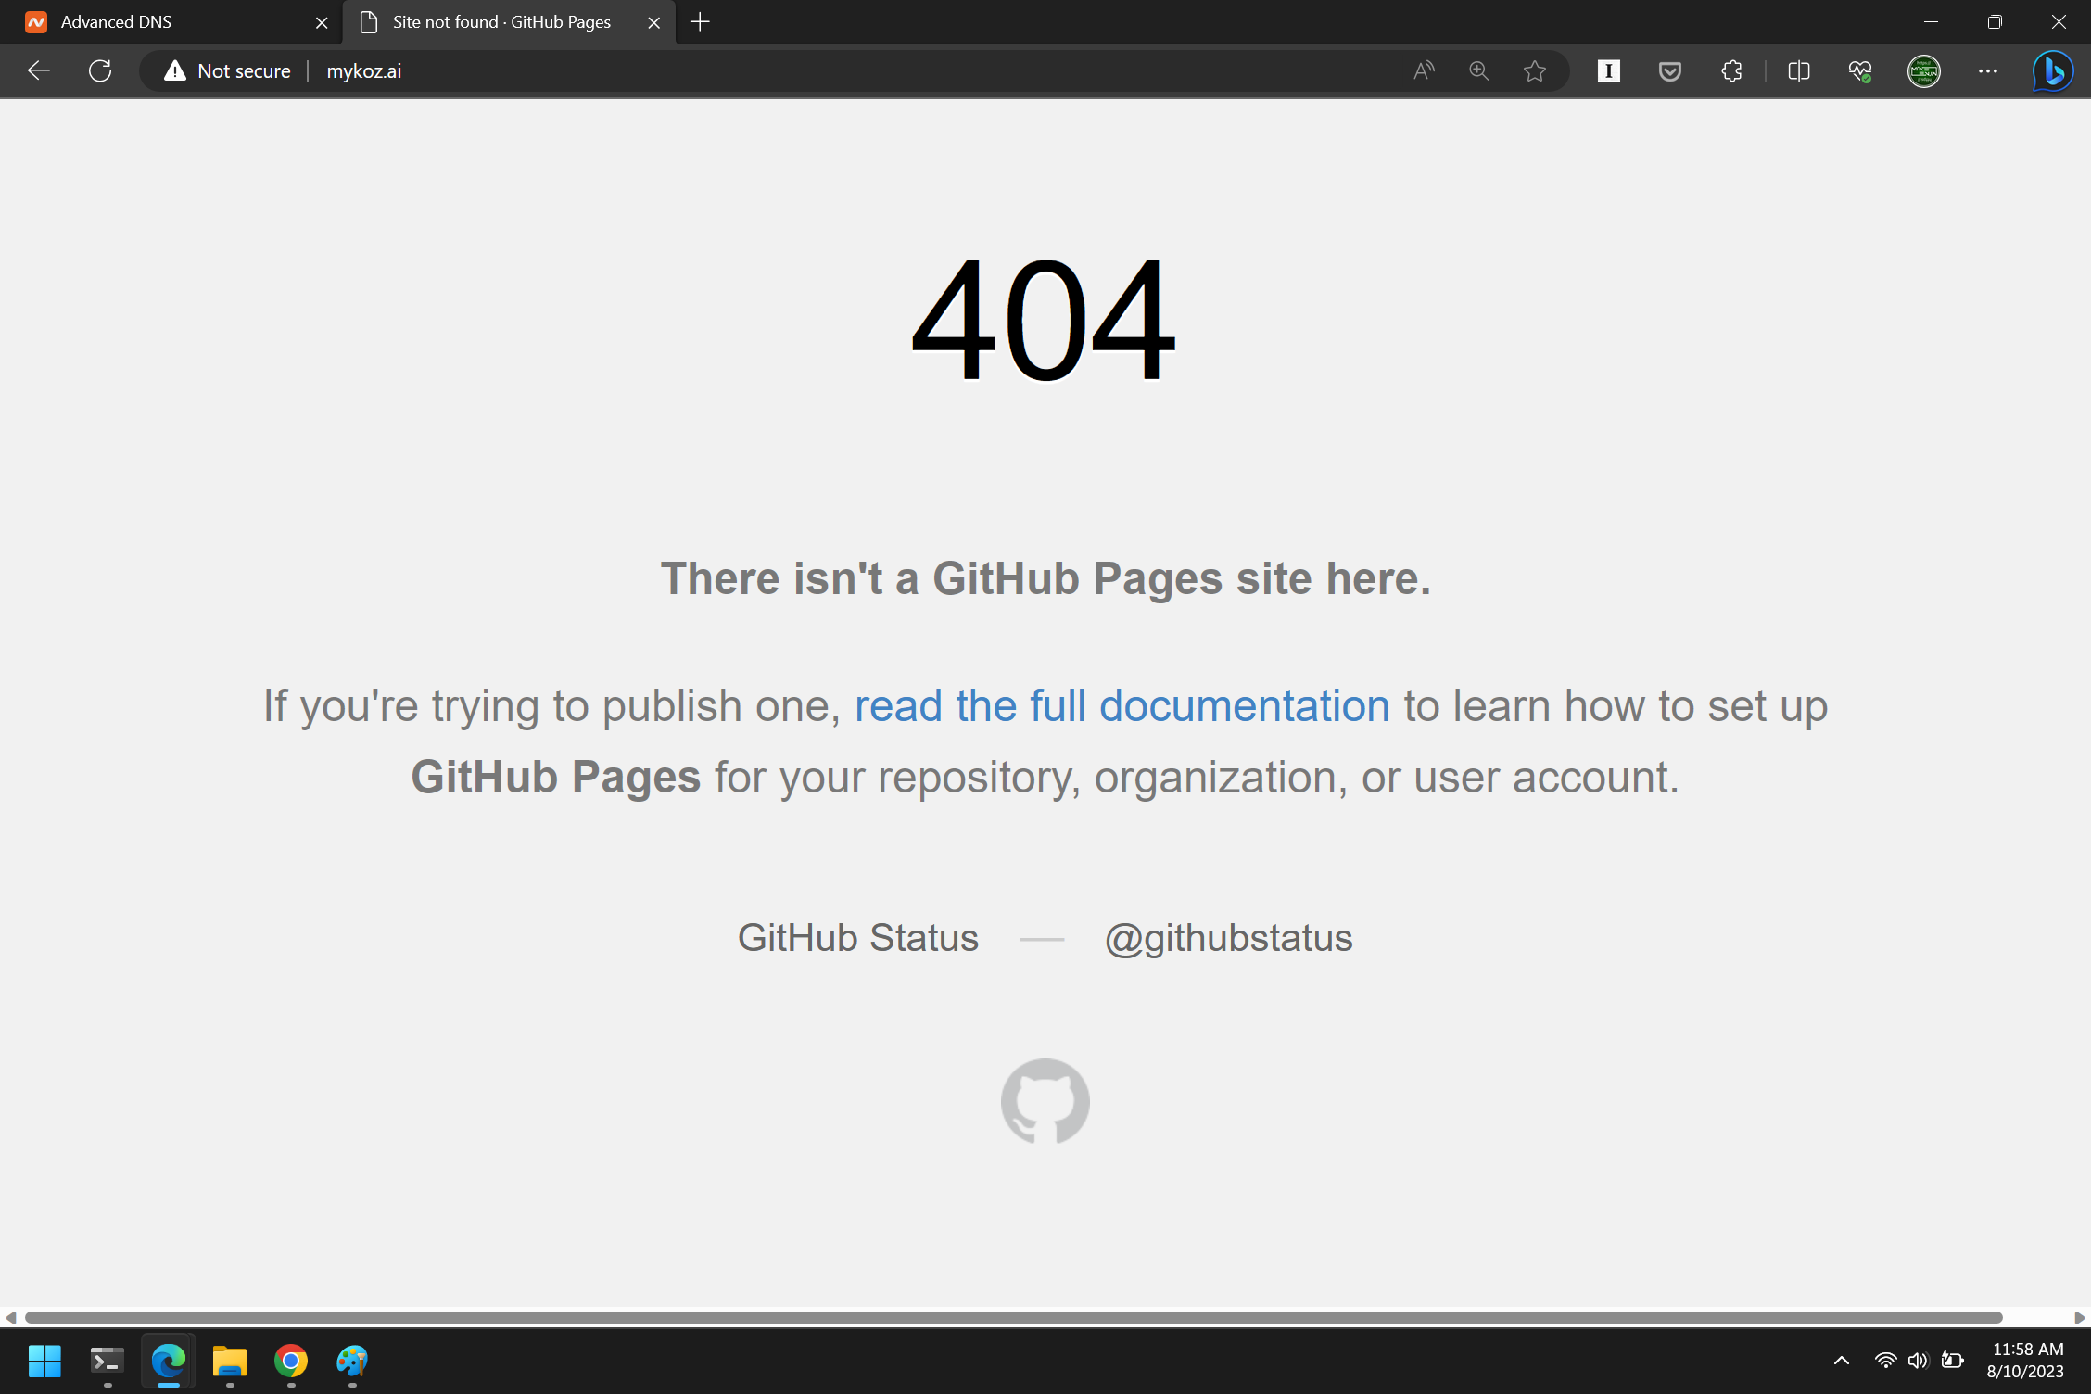Screen dimensions: 2091x1394
Task: Visit the @githubstatus link
Action: [x=1228, y=938]
